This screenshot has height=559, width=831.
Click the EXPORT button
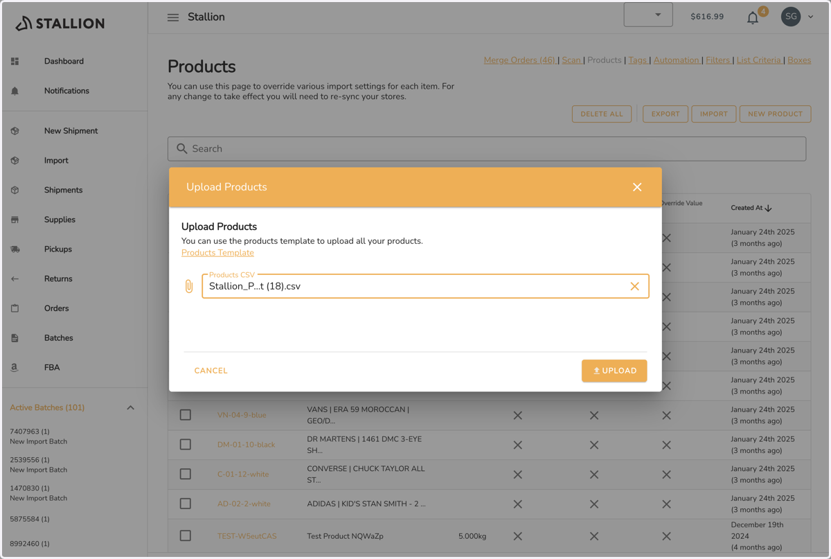(x=665, y=114)
